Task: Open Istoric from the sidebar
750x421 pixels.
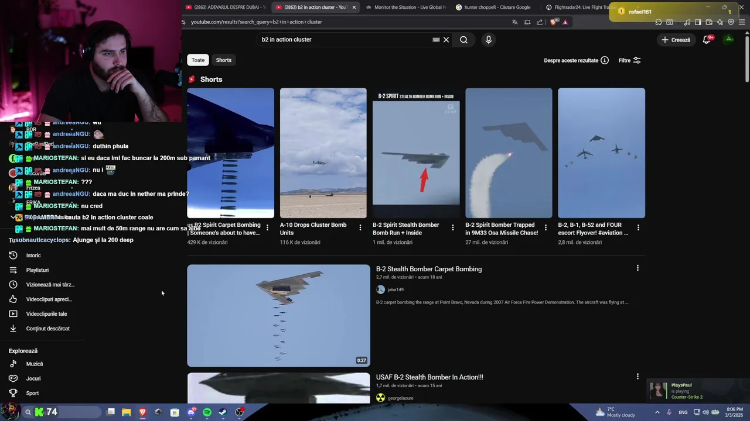Action: pos(33,256)
